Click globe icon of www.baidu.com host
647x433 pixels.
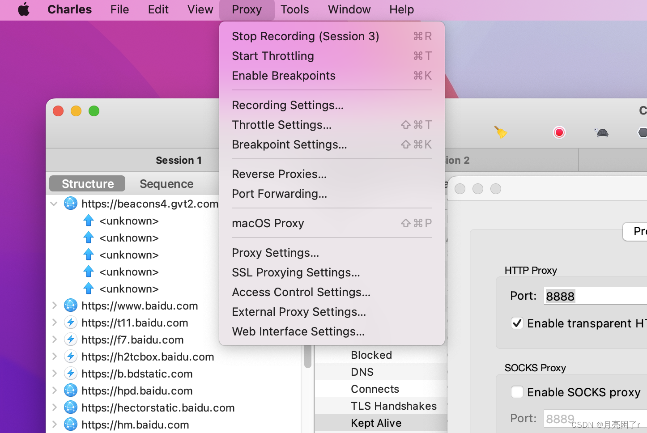tap(71, 306)
